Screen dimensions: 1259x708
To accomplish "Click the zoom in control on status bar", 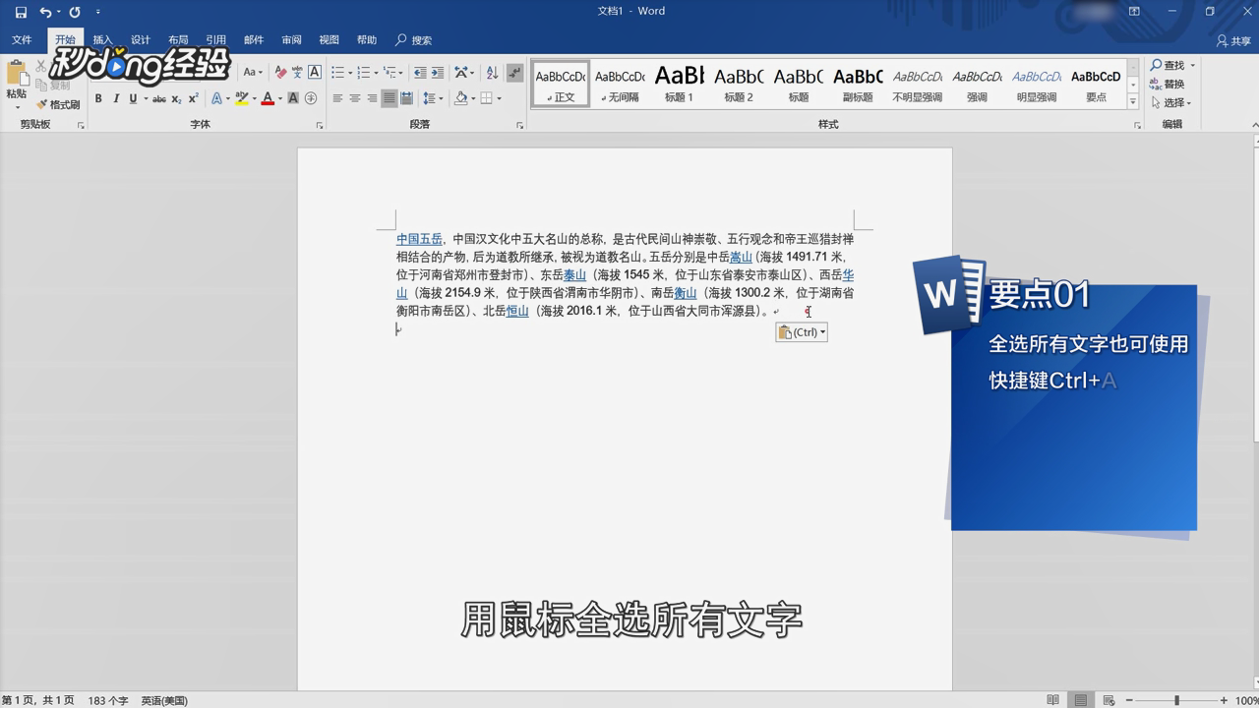I will [x=1226, y=702].
